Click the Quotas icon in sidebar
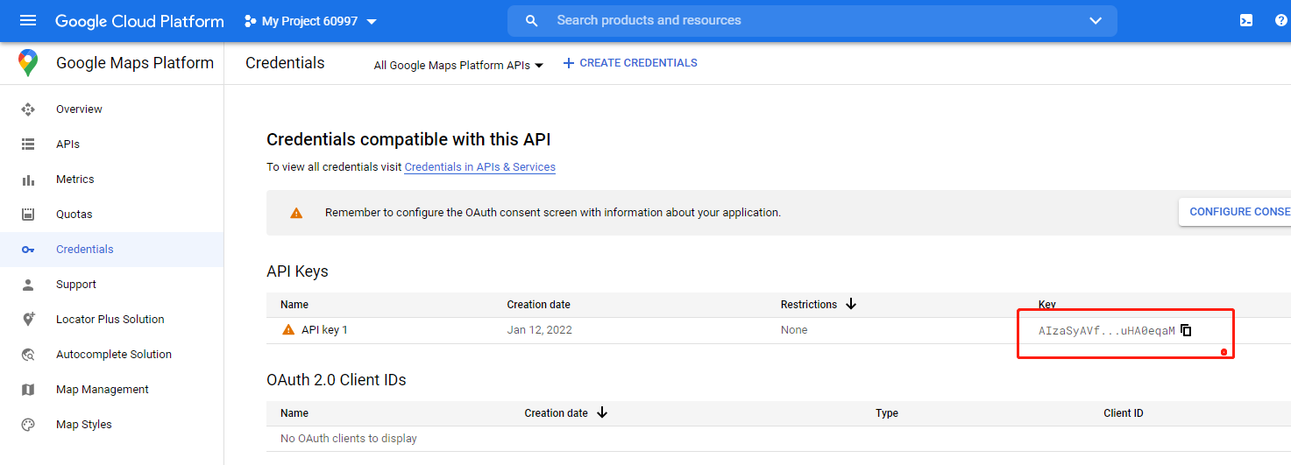The image size is (1291, 465). [28, 215]
